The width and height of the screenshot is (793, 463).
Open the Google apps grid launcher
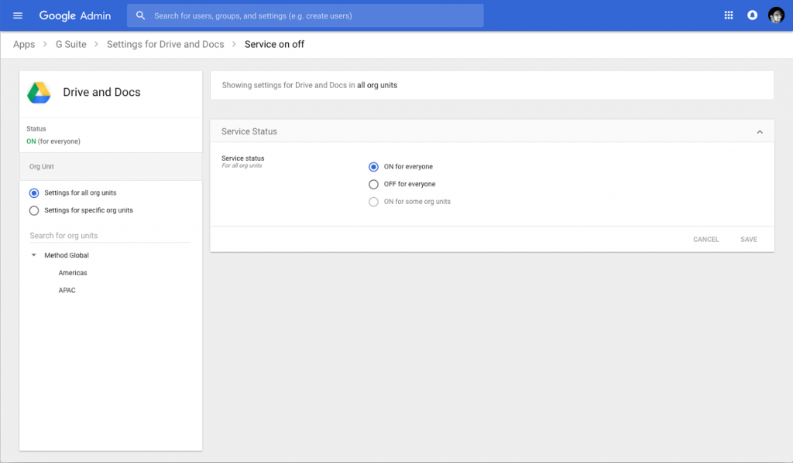point(728,15)
